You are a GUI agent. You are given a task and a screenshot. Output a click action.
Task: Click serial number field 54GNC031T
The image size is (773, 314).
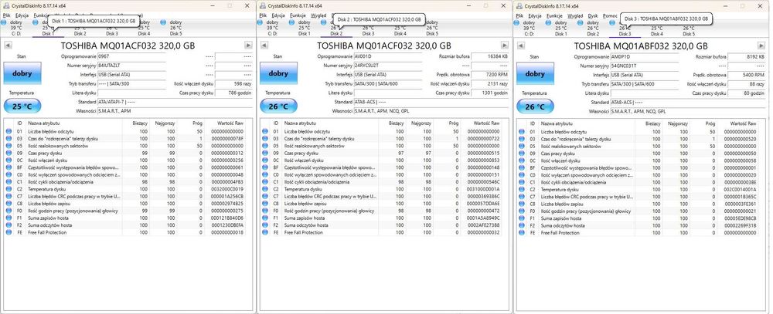pos(645,66)
